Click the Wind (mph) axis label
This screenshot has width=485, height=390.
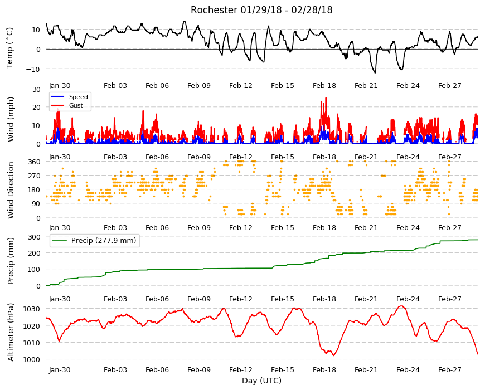point(11,119)
